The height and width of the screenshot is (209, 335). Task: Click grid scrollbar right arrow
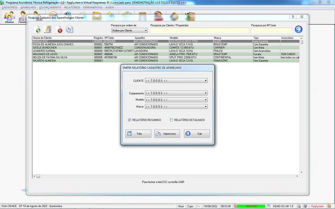(x=297, y=176)
